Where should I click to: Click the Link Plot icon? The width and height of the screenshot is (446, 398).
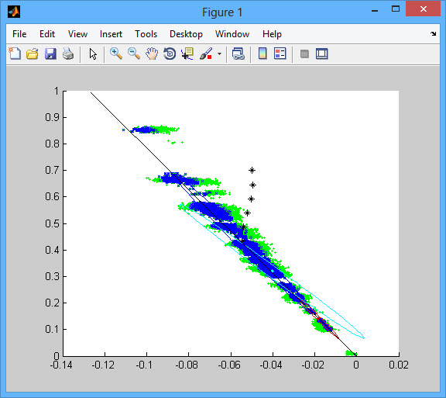[238, 54]
